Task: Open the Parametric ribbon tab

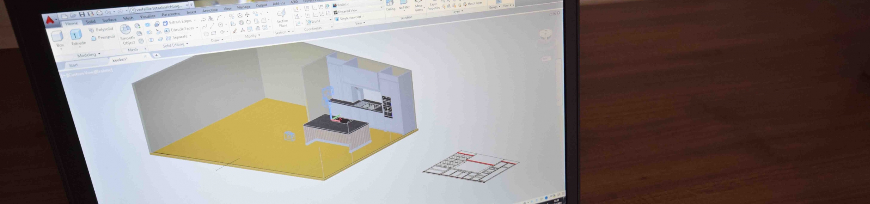Action: tap(171, 14)
